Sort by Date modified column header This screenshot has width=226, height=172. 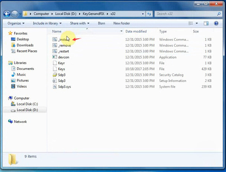pyautogui.click(x=136, y=32)
